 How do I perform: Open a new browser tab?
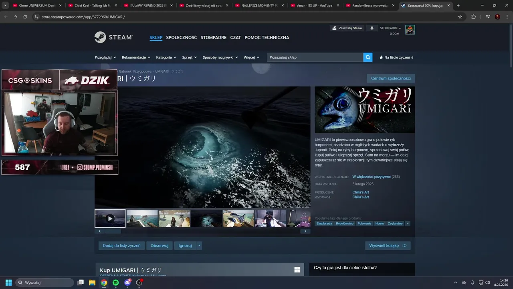pyautogui.click(x=458, y=6)
